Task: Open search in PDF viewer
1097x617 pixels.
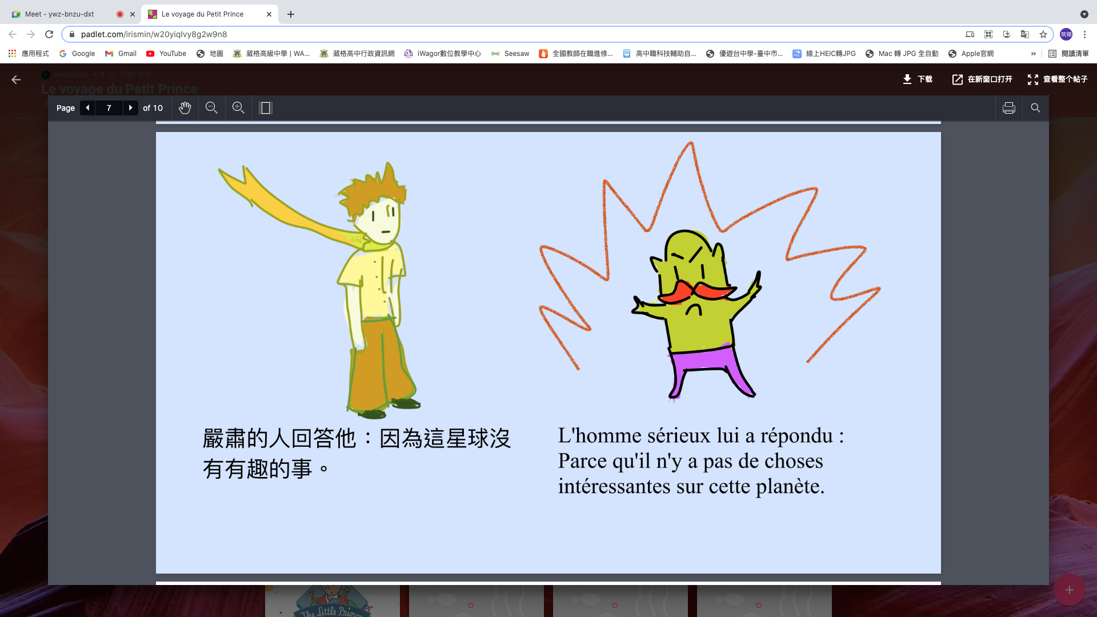Action: coord(1035,108)
